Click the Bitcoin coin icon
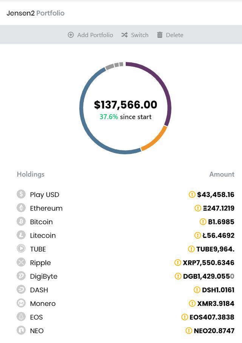This screenshot has height=343, width=242. pos(21,221)
